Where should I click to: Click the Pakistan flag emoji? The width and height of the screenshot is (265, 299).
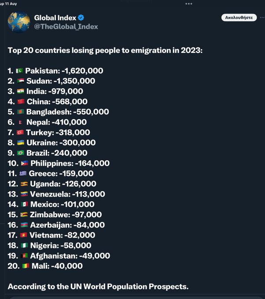[19, 71]
